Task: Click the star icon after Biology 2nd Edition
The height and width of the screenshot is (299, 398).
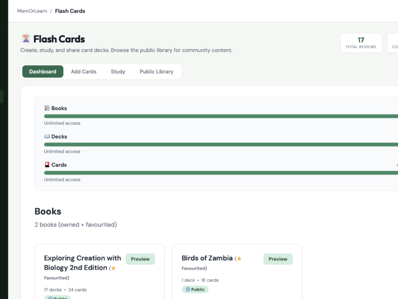Action: tap(113, 268)
